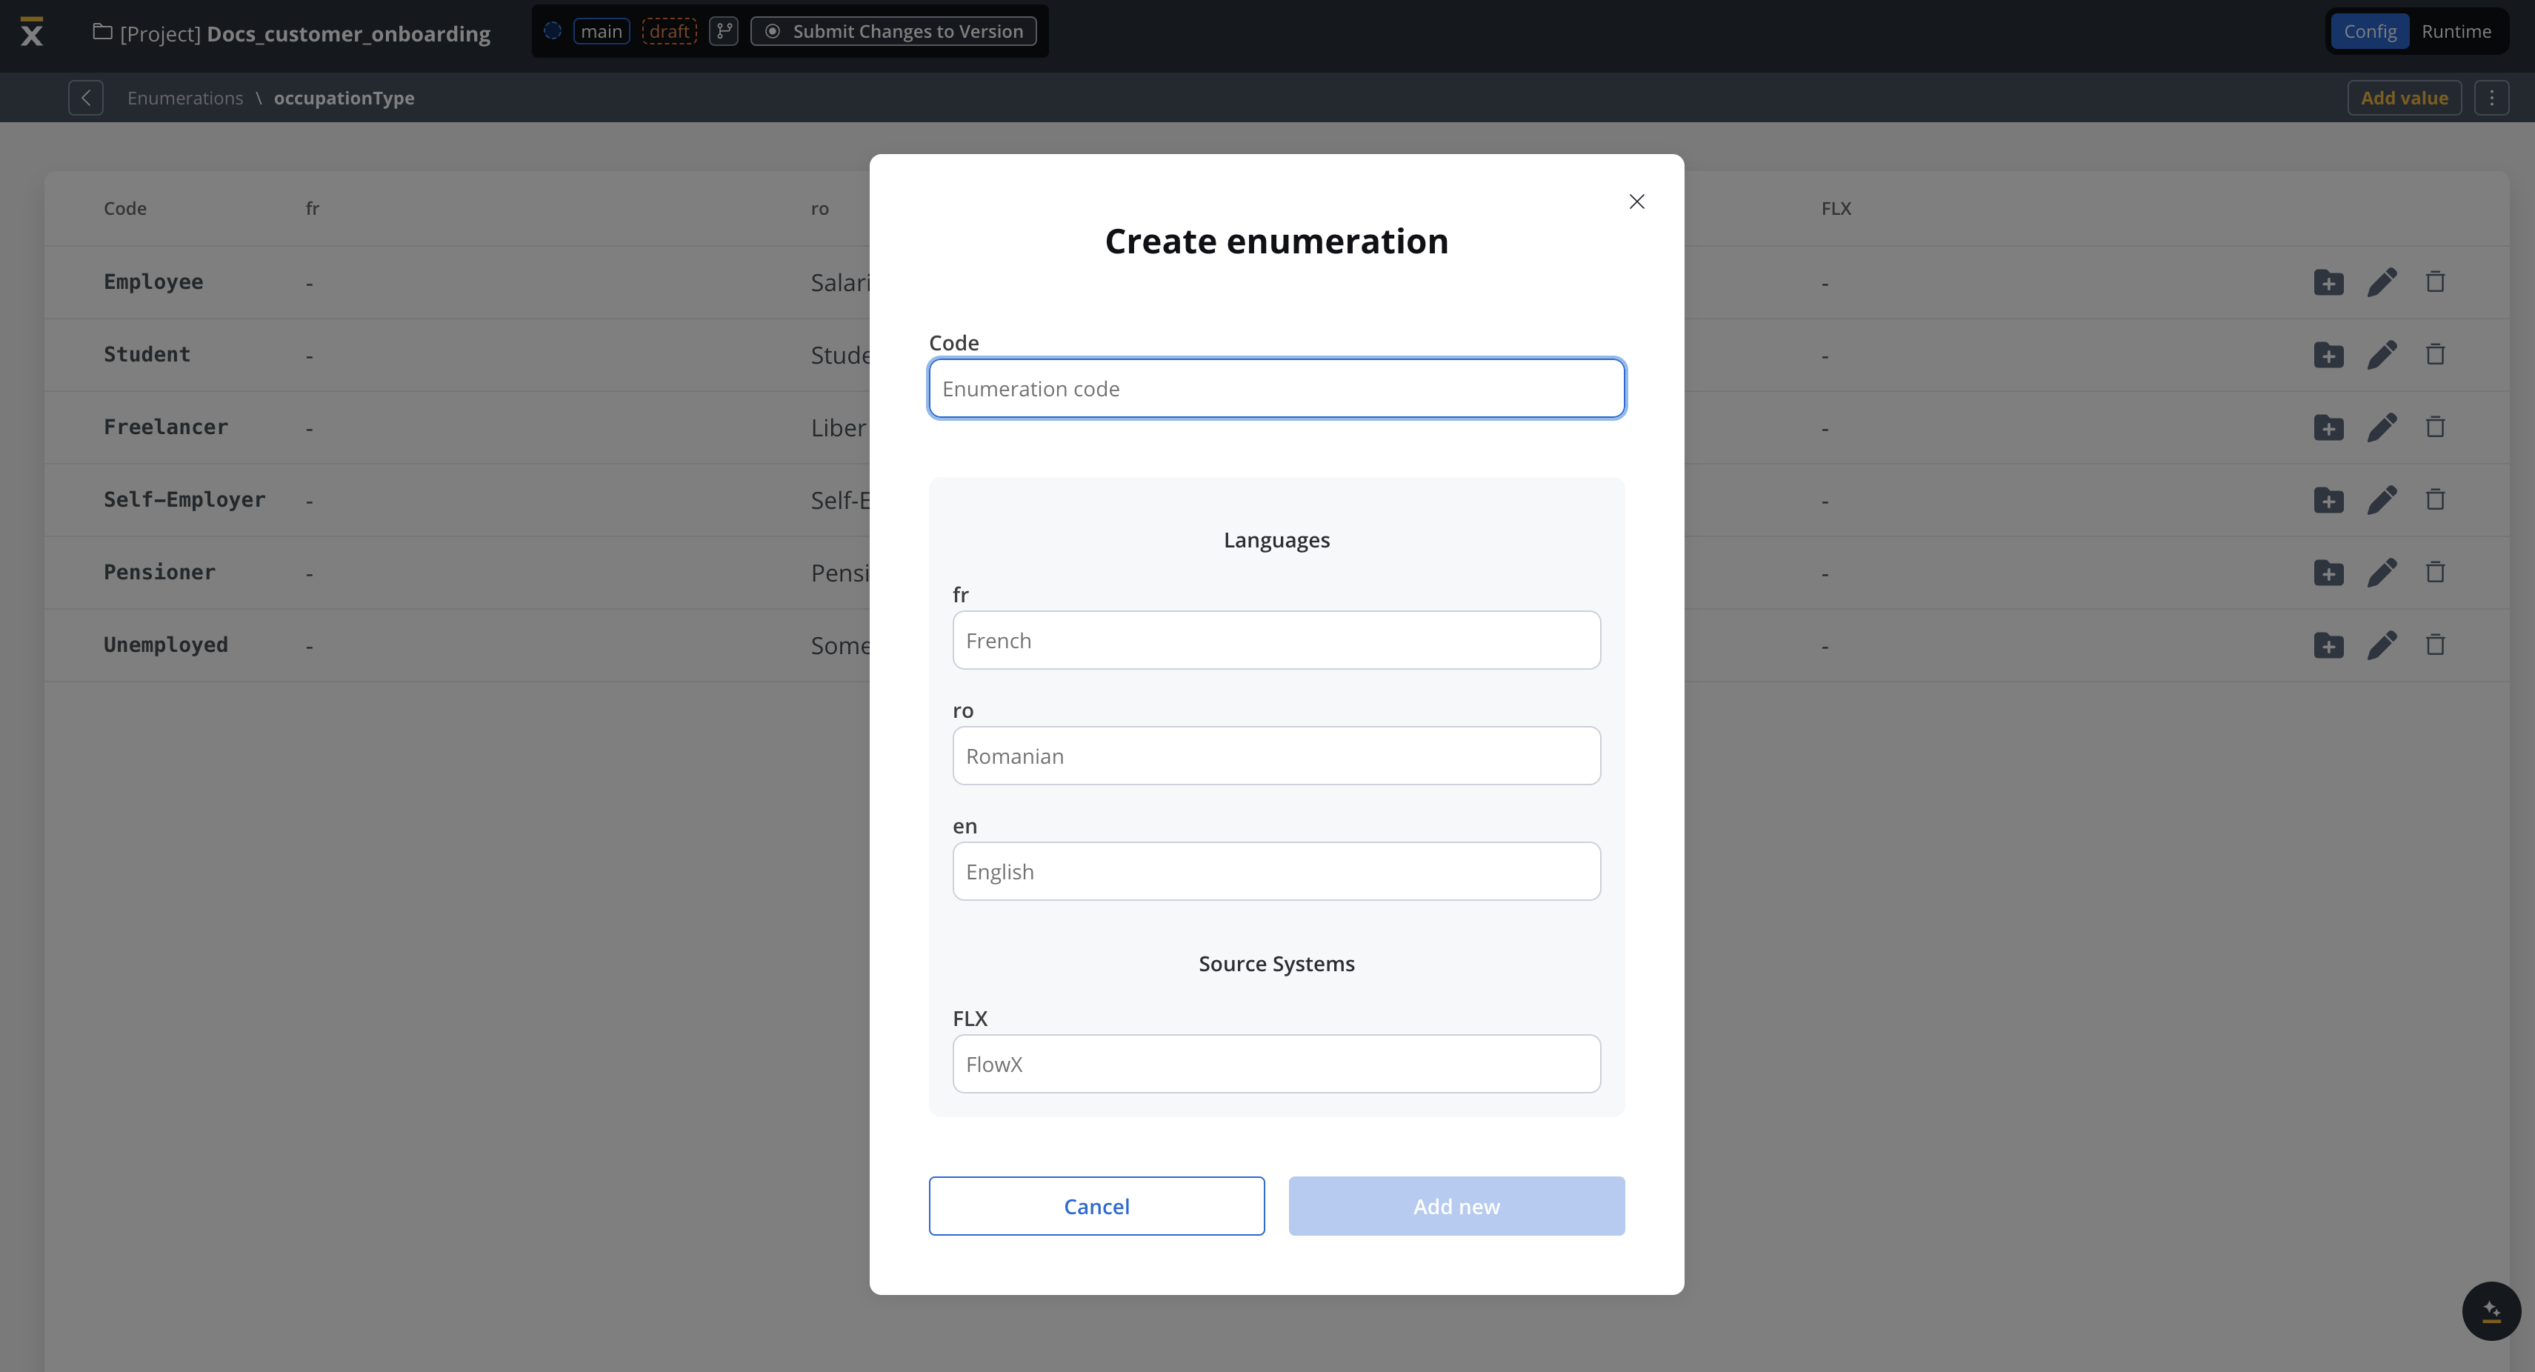Image resolution: width=2535 pixels, height=1372 pixels.
Task: Edit the Student enumeration row
Action: coord(2382,356)
